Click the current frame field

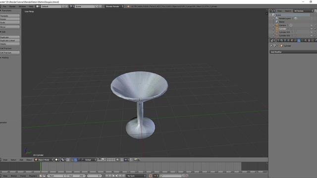(95, 176)
